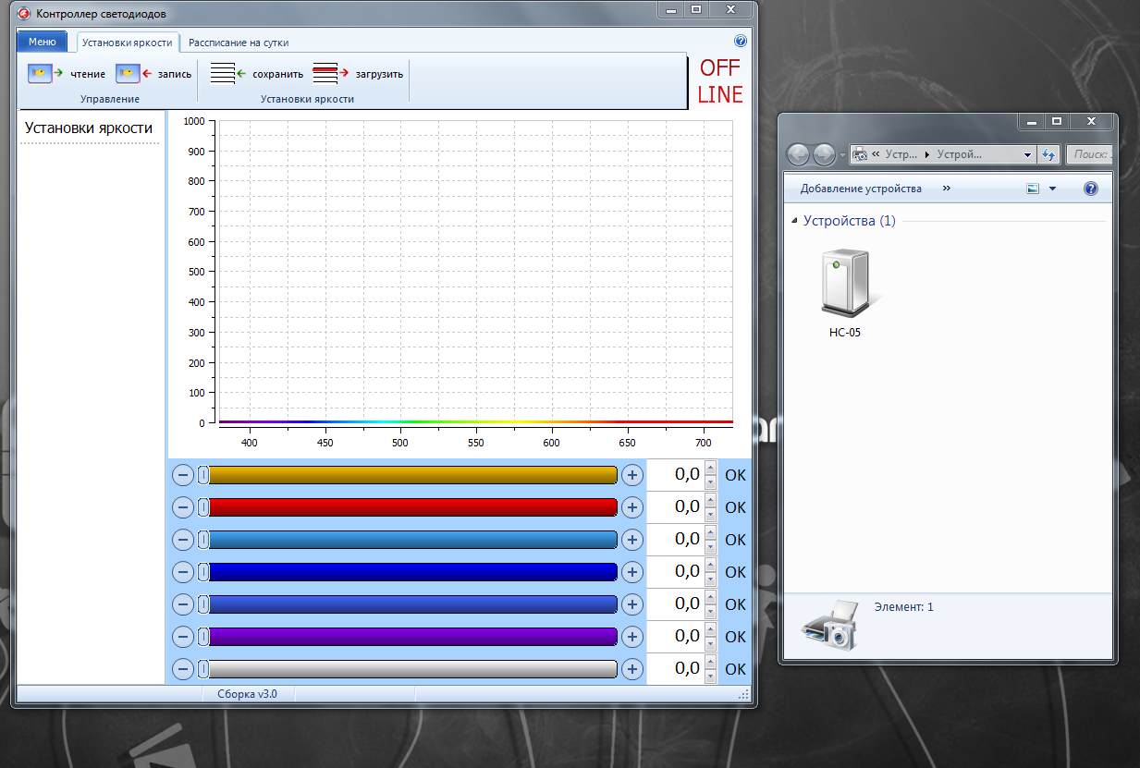Click the запись (write) icon

(133, 73)
